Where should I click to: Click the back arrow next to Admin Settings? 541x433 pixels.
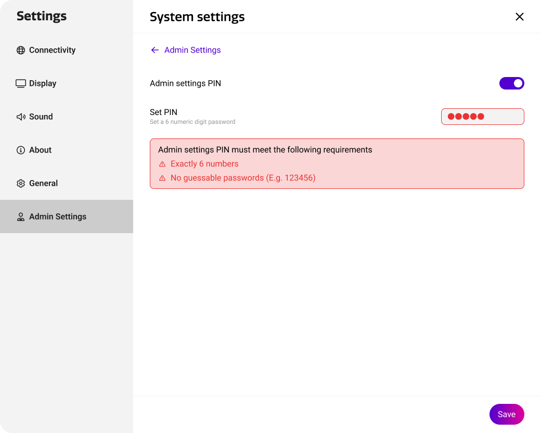coord(154,50)
